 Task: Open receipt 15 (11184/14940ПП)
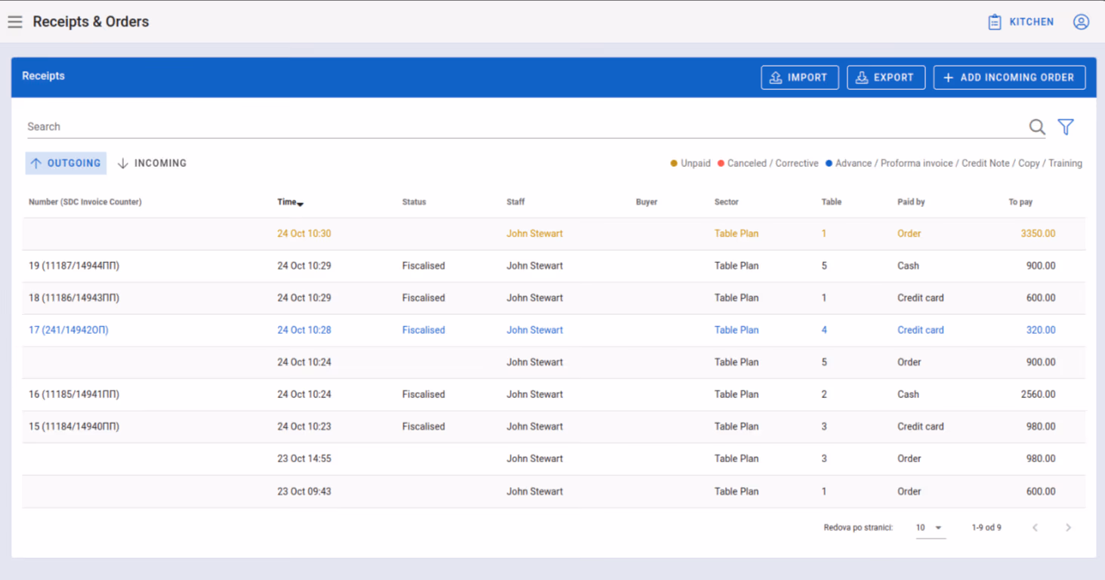(554, 427)
